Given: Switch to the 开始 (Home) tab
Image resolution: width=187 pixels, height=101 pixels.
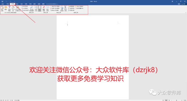Looking at the screenshot, I should (x=8, y=4).
